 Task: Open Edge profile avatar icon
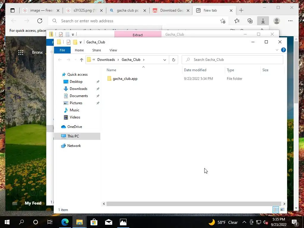pyautogui.click(x=276, y=21)
